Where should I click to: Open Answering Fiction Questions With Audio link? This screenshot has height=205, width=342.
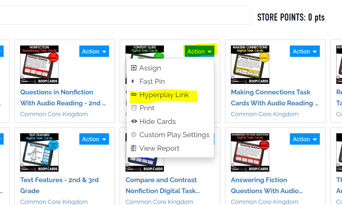pyautogui.click(x=267, y=185)
